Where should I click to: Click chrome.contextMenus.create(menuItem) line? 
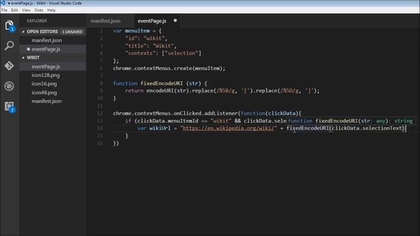[169, 68]
